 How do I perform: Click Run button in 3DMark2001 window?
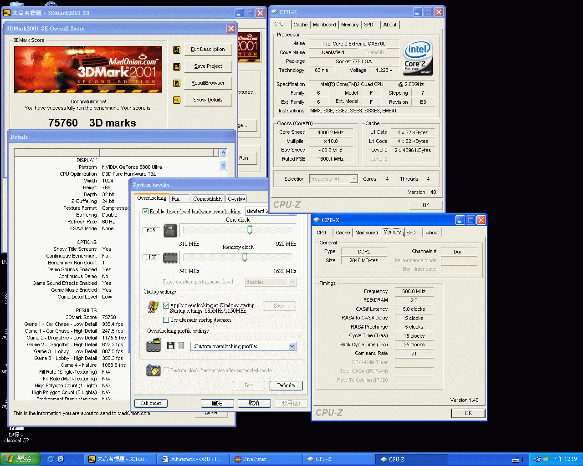(x=246, y=158)
